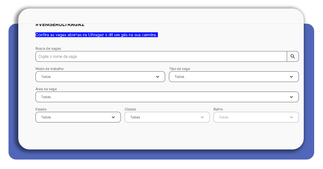
Task: Open the Modo de trabalho 'Todos' dropdown
Action: [x=95, y=77]
